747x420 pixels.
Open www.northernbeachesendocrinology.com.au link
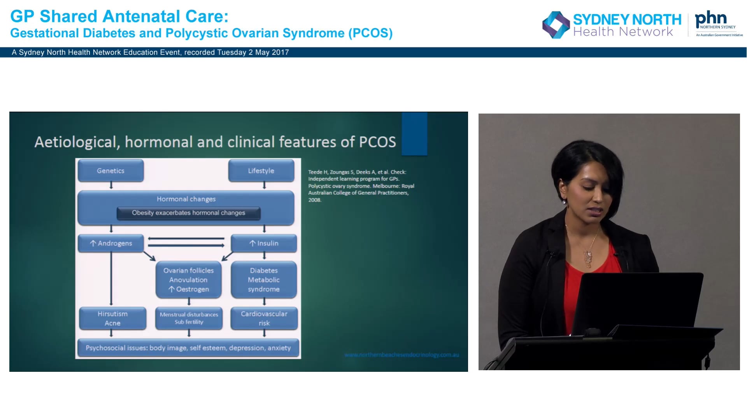[402, 354]
